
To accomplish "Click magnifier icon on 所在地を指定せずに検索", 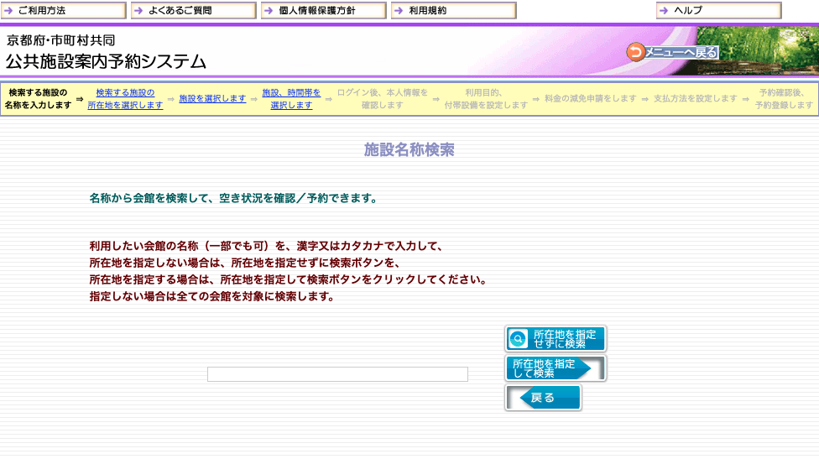I will pyautogui.click(x=518, y=339).
